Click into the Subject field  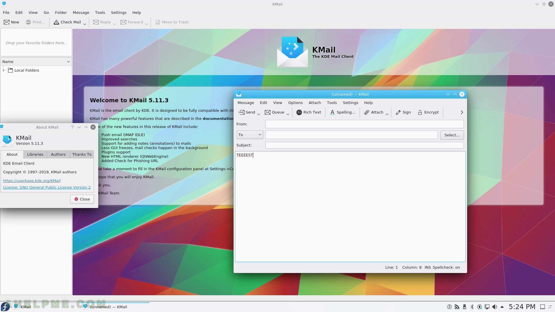click(x=365, y=145)
